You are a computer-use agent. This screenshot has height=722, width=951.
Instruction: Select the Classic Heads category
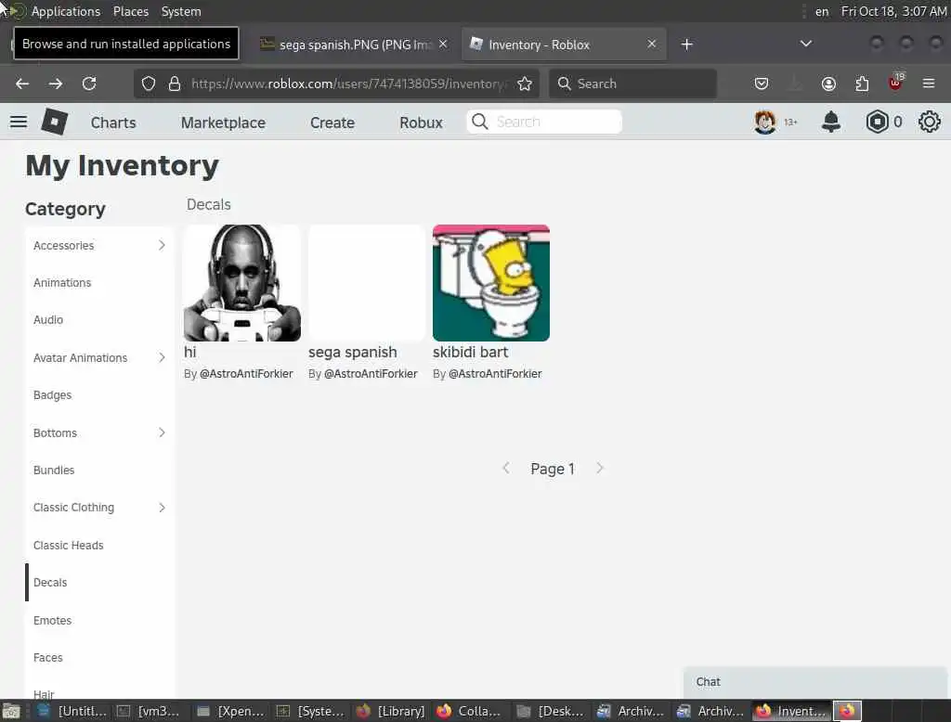click(99, 545)
